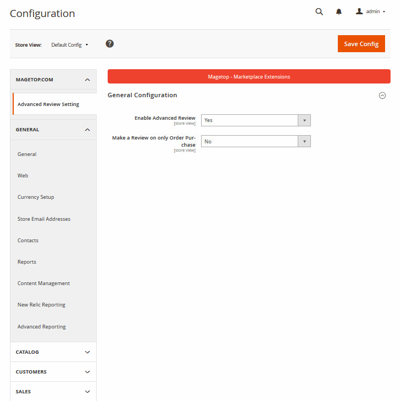The image size is (401, 401).
Task: Click the Magetop Marketplace Extensions banner
Action: 249,77
